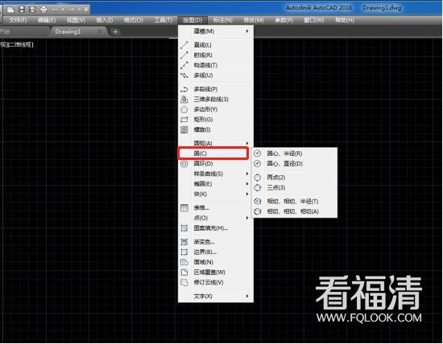Choose the 多段线(P) polyline icon
Screen dimensions: 443x344
(x=184, y=89)
